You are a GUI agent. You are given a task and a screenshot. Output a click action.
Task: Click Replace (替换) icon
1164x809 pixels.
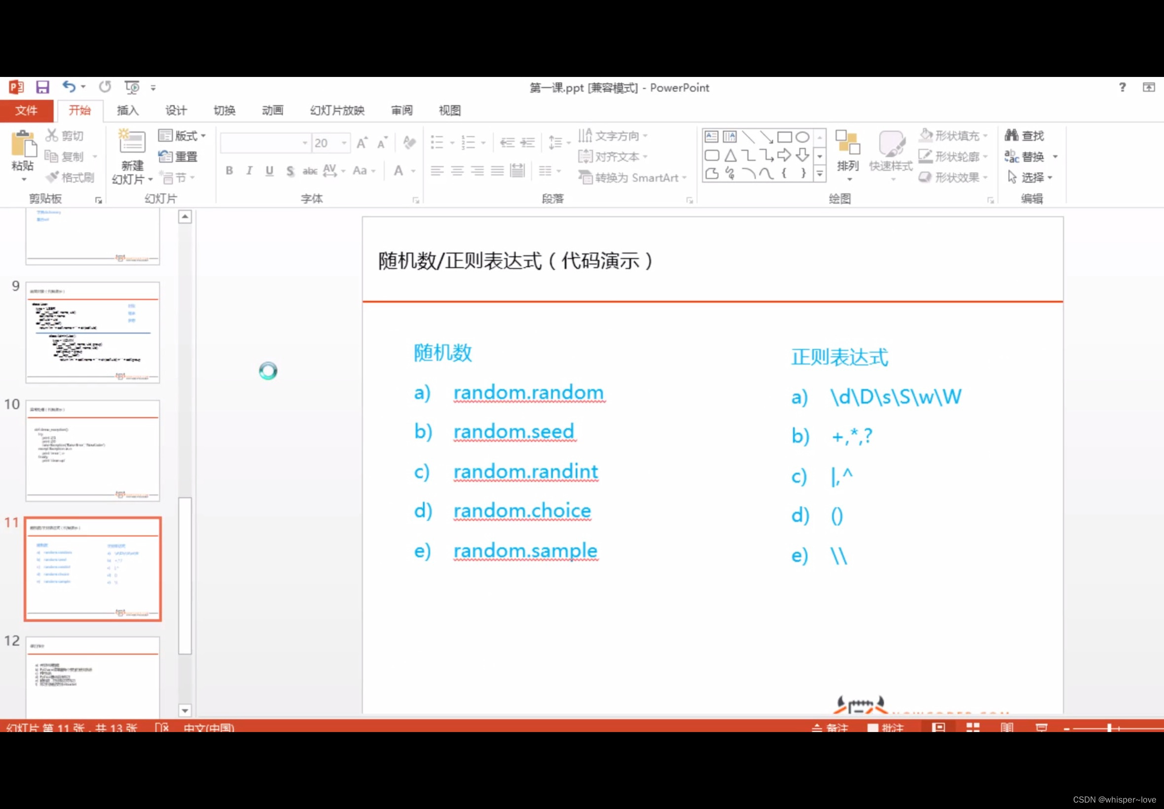(1012, 156)
